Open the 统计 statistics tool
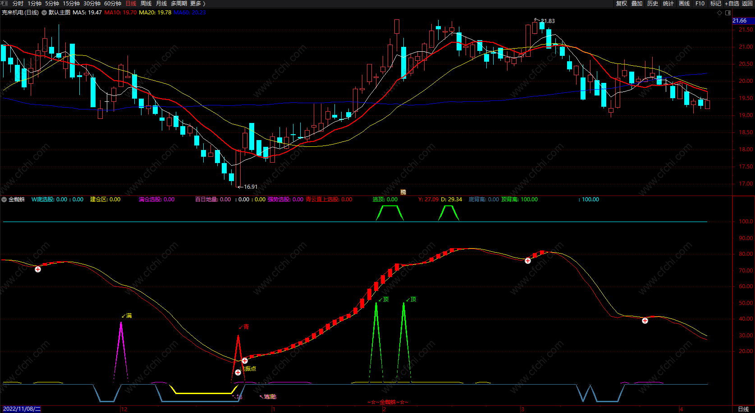Viewport: 755px width, 413px height. coord(668,4)
